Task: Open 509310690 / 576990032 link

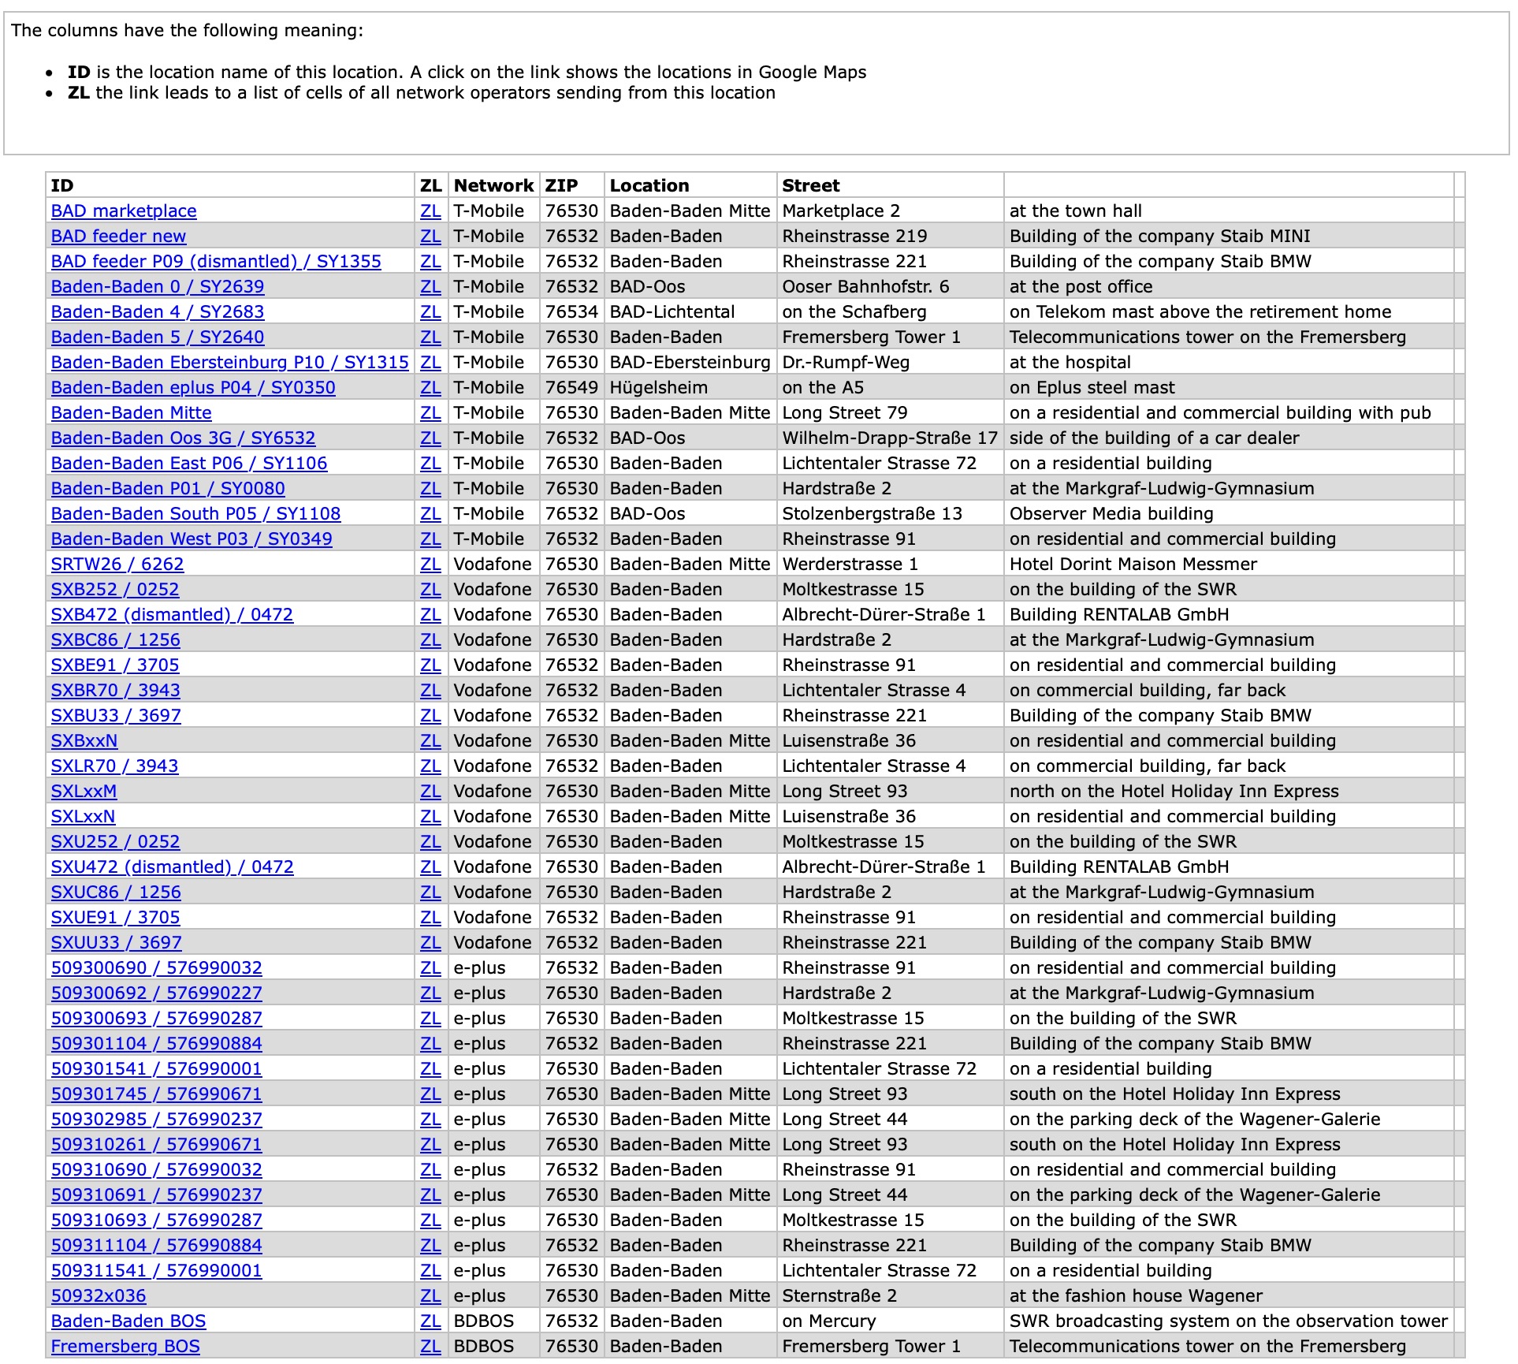Action: 157,1169
